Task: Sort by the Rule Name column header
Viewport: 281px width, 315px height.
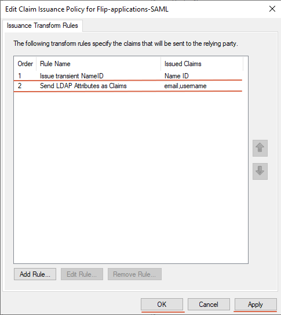Action: pyautogui.click(x=98, y=64)
